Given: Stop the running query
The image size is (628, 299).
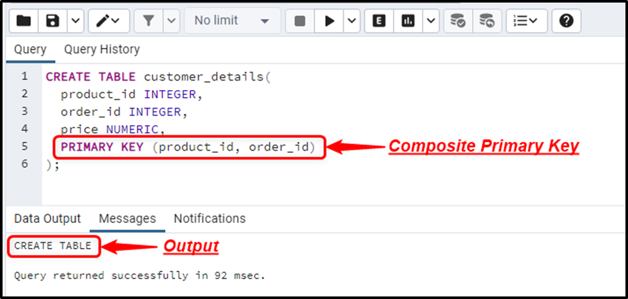Looking at the screenshot, I should (x=300, y=21).
